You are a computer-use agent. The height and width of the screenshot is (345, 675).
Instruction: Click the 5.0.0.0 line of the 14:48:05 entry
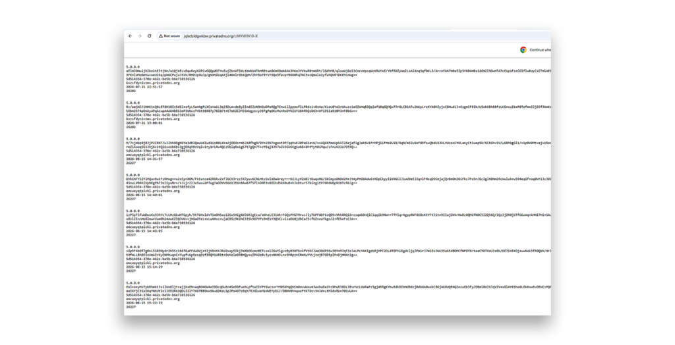pyautogui.click(x=133, y=211)
